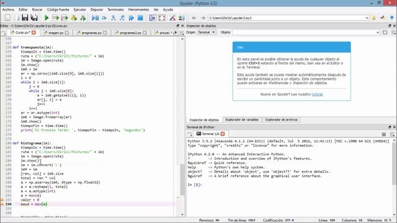
Task: Close the programas2.py tab
Action: [145, 33]
